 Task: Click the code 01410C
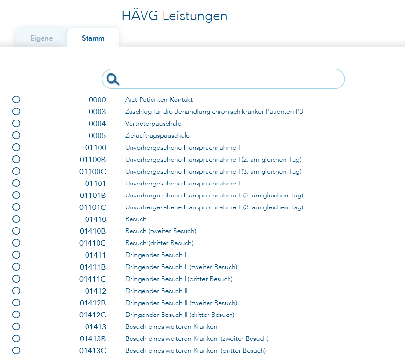[93, 243]
